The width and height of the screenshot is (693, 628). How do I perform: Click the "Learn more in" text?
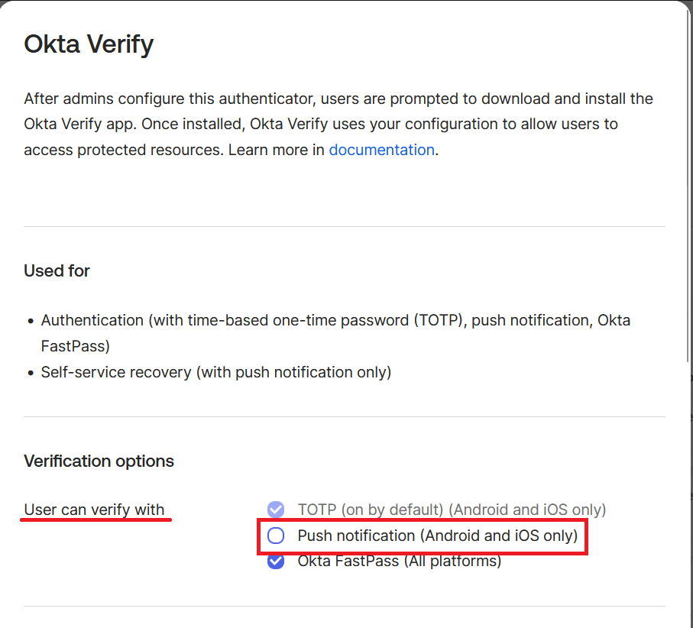(x=277, y=150)
